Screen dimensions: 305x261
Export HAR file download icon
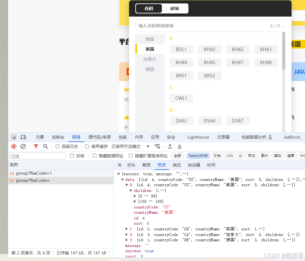click(x=180, y=146)
